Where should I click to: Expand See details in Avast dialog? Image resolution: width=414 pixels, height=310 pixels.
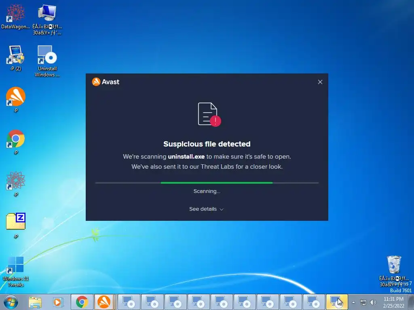point(206,209)
